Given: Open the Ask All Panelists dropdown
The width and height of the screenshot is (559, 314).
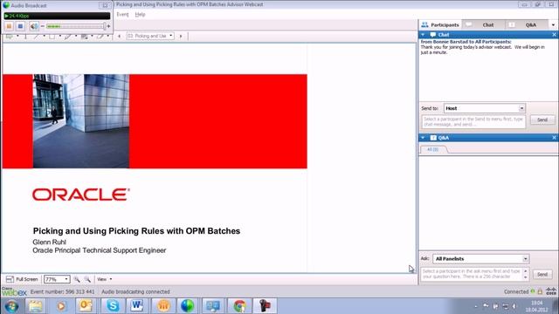Looking at the screenshot, I should pyautogui.click(x=481, y=259).
